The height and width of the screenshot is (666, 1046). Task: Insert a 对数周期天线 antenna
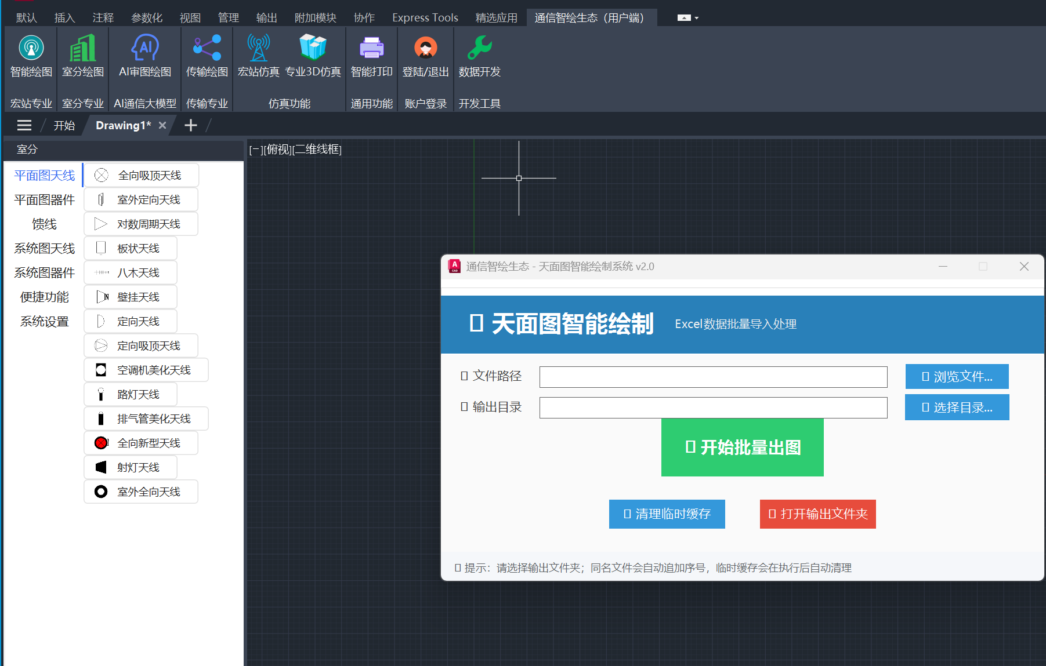pyautogui.click(x=141, y=224)
